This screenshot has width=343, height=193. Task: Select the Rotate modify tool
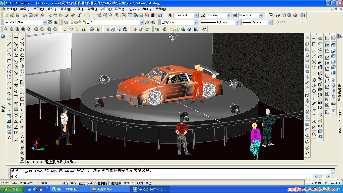[22, 71]
